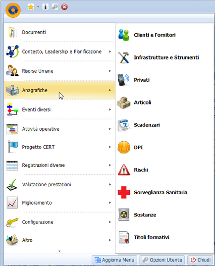The image size is (215, 266).
Task: Click the yellow star favorites icon
Action: click(x=31, y=7)
